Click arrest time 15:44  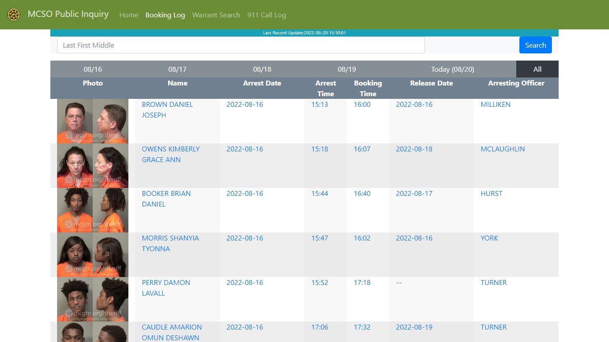[x=320, y=193]
